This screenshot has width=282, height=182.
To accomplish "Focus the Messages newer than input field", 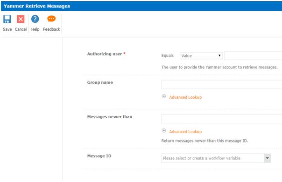I will [x=222, y=119].
